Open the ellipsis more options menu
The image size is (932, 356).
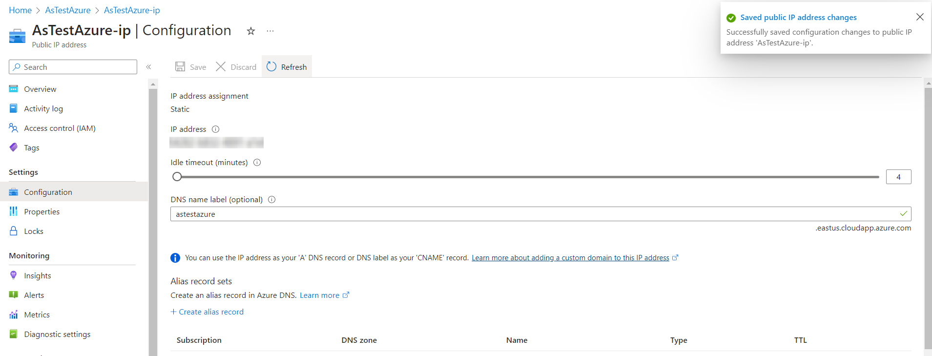270,31
